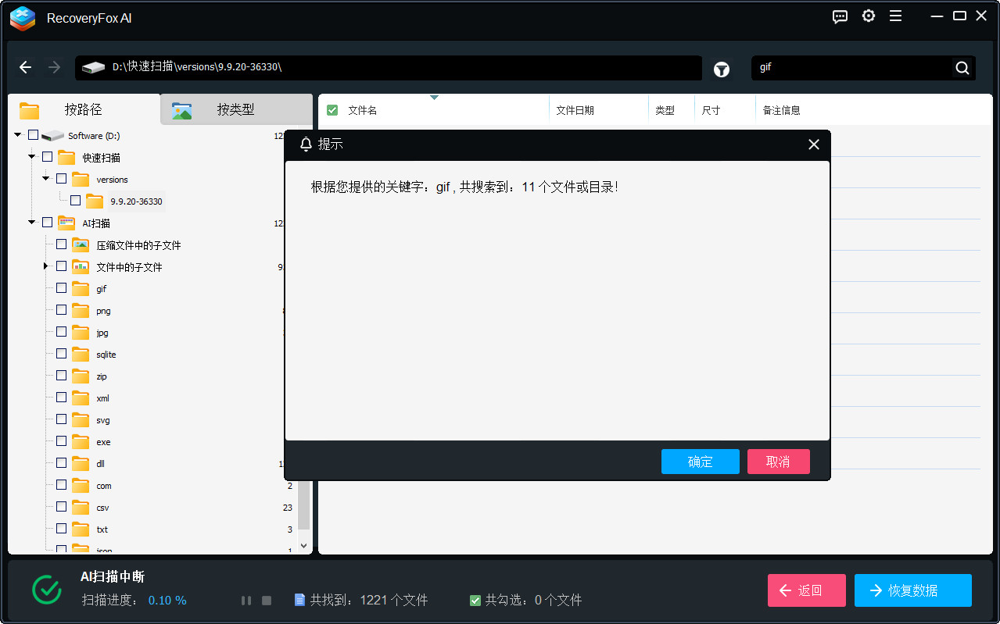The image size is (1000, 624).
Task: Click the back navigation arrow
Action: 25,67
